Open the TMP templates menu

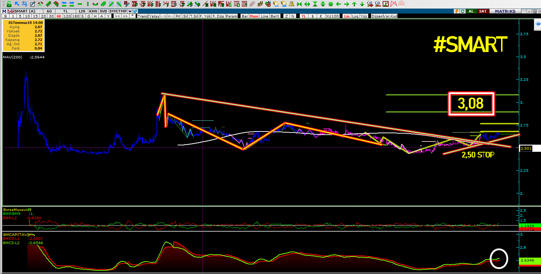122,11
